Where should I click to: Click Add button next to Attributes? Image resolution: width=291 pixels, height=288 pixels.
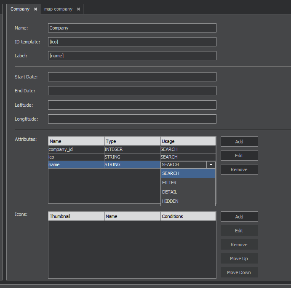tap(239, 142)
